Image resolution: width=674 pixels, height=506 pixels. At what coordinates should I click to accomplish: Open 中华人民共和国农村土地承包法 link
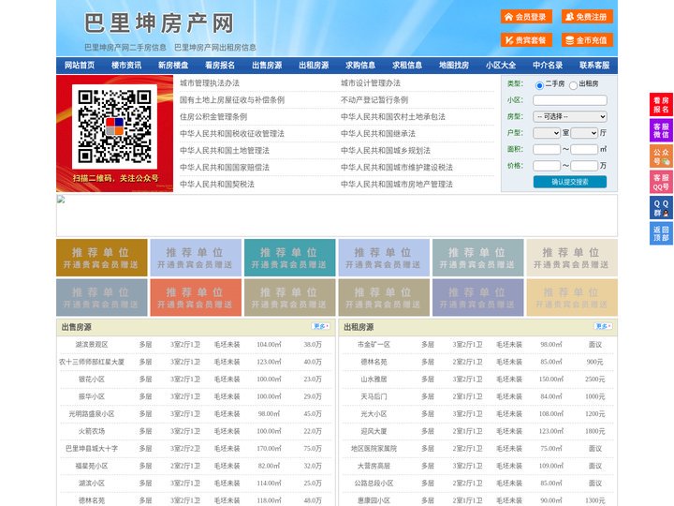393,116
